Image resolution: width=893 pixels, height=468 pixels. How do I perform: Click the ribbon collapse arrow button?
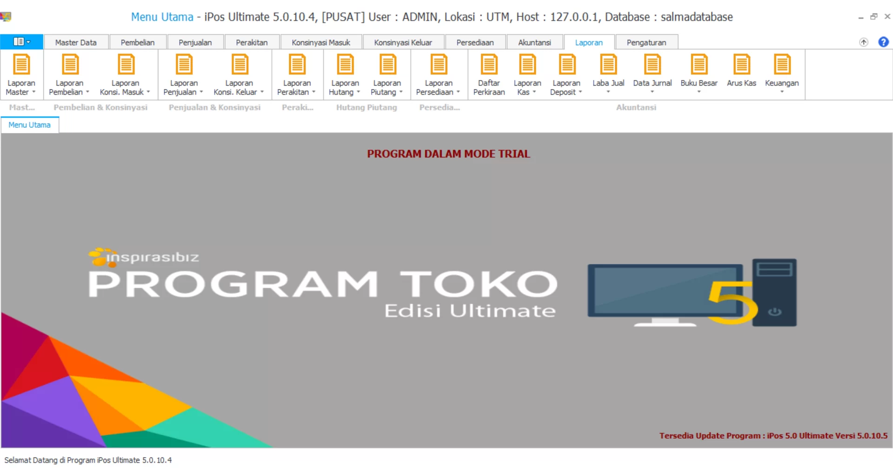coord(863,42)
